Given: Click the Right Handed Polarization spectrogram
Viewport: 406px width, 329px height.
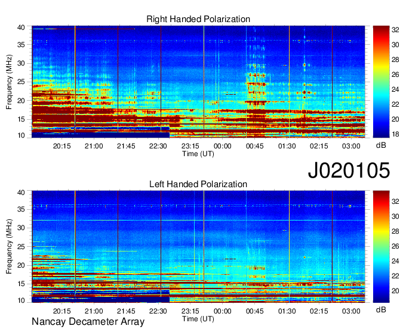Looking at the screenshot, I should (198, 82).
